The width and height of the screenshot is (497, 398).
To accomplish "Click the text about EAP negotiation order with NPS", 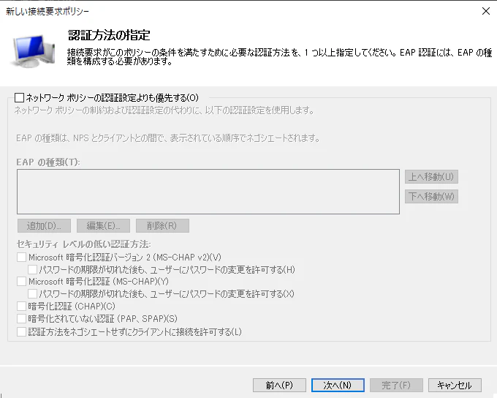I will [168, 138].
